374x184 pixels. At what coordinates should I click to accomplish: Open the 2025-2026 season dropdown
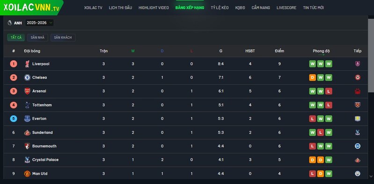[x=39, y=22]
